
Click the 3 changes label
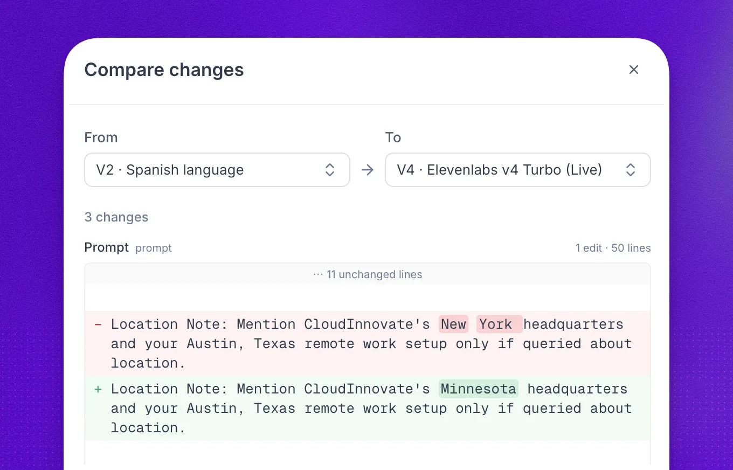(116, 217)
